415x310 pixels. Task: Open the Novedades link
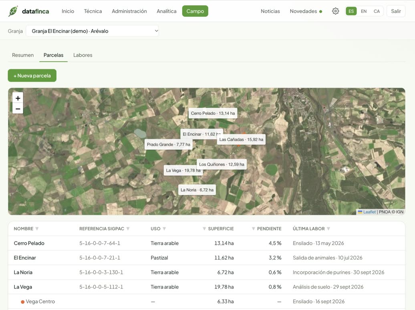pyautogui.click(x=306, y=11)
